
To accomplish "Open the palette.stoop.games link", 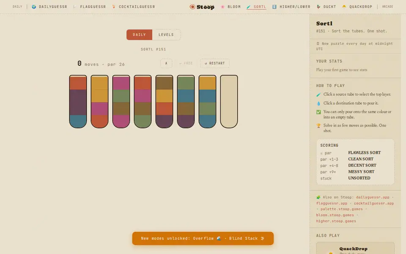I will (x=342, y=209).
